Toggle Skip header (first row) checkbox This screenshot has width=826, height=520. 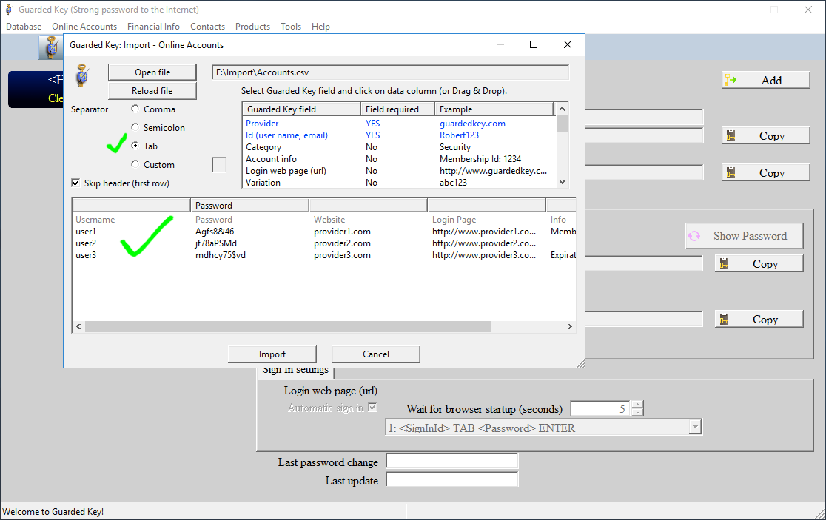tap(75, 183)
